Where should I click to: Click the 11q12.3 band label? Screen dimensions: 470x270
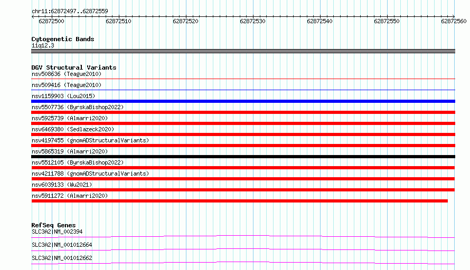click(43, 45)
